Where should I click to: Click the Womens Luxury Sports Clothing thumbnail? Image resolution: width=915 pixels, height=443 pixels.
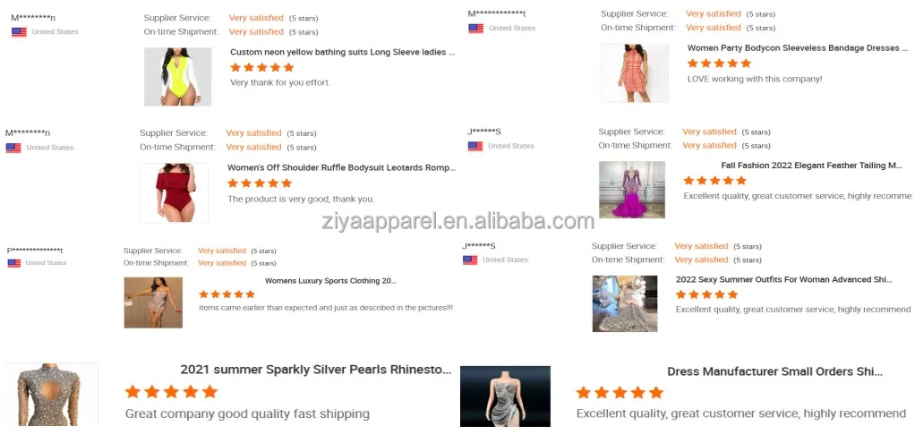153,302
